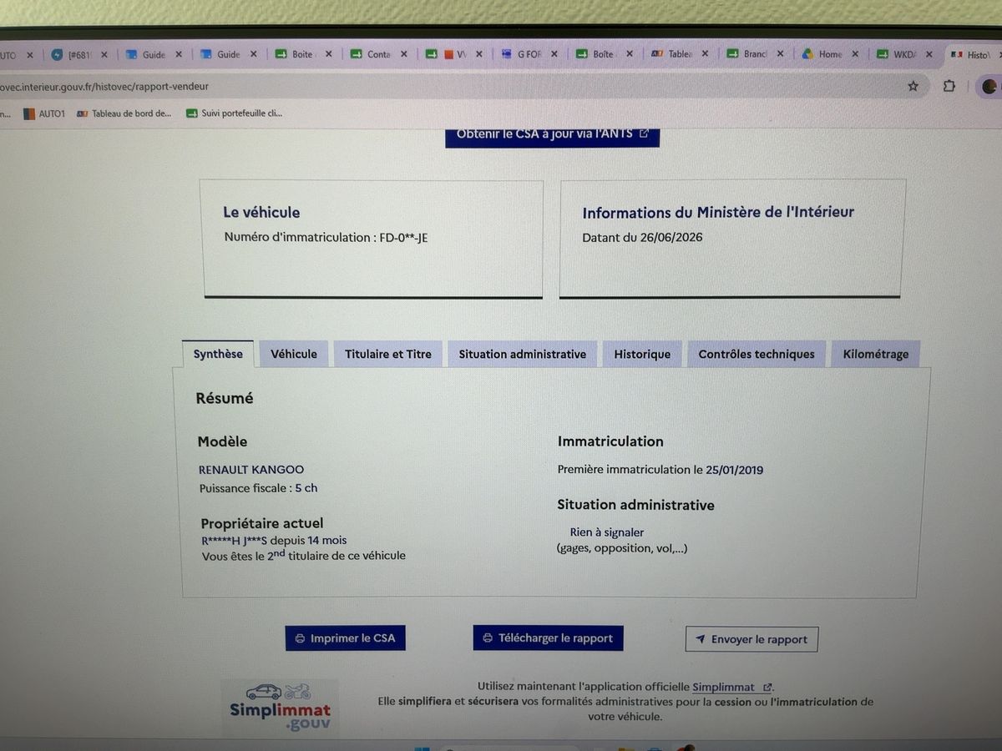The width and height of the screenshot is (1002, 751).
Task: Show the Historique tab
Action: pyautogui.click(x=642, y=354)
